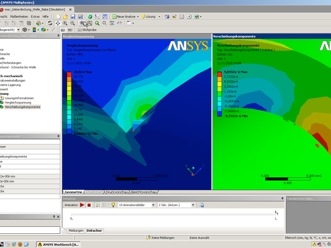Toggle distributed animation frames mode

[x=98, y=205]
